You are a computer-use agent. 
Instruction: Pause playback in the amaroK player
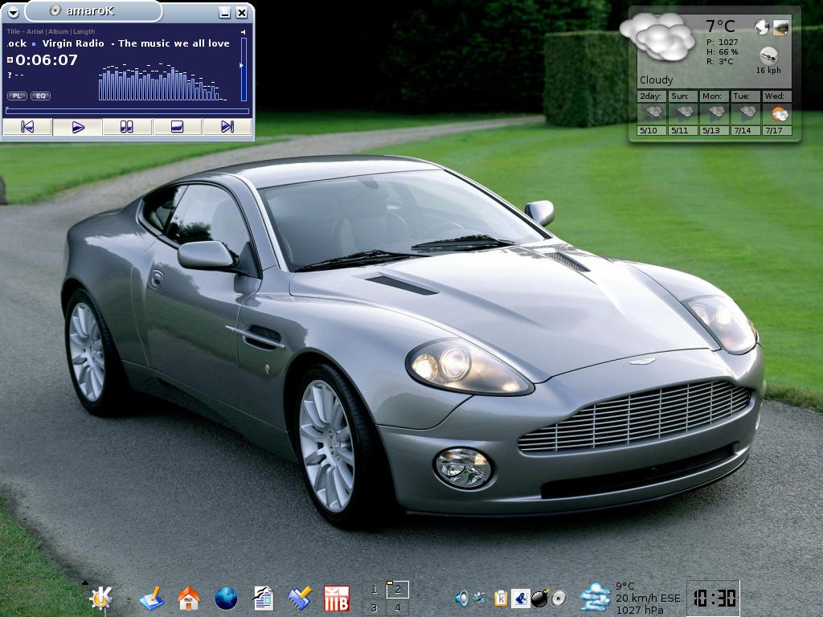pyautogui.click(x=127, y=127)
